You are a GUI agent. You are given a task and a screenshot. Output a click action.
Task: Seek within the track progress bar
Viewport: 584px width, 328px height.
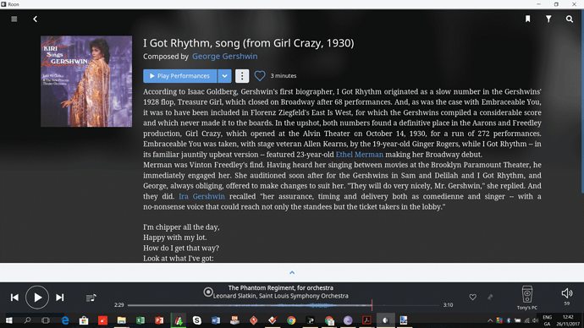(x=284, y=305)
